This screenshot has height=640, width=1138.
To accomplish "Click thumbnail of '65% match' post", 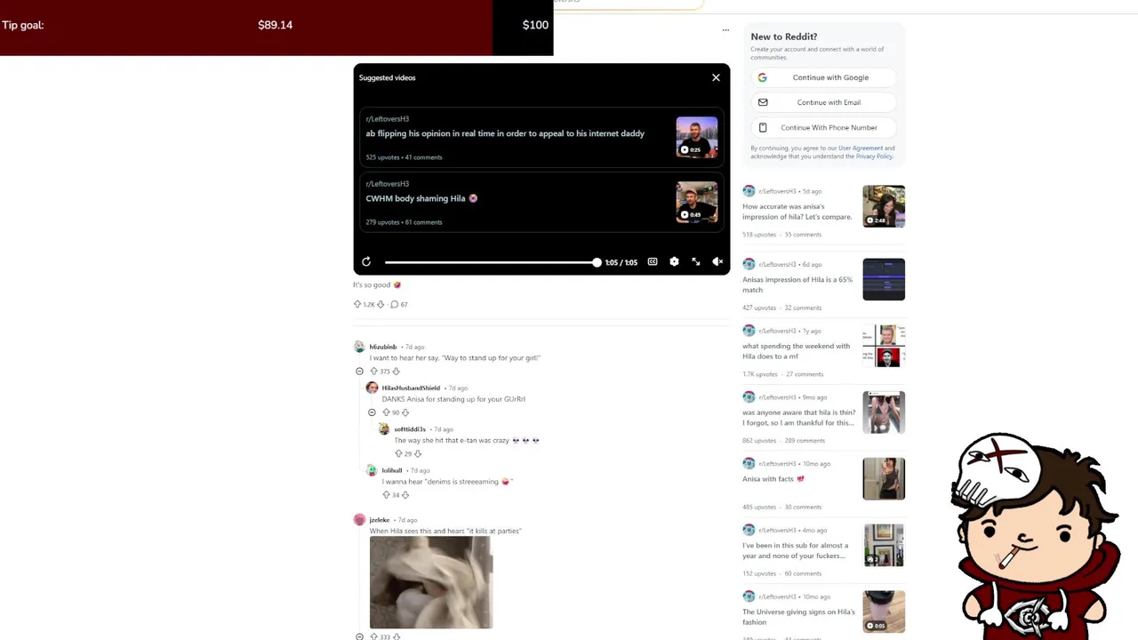I will pyautogui.click(x=884, y=279).
